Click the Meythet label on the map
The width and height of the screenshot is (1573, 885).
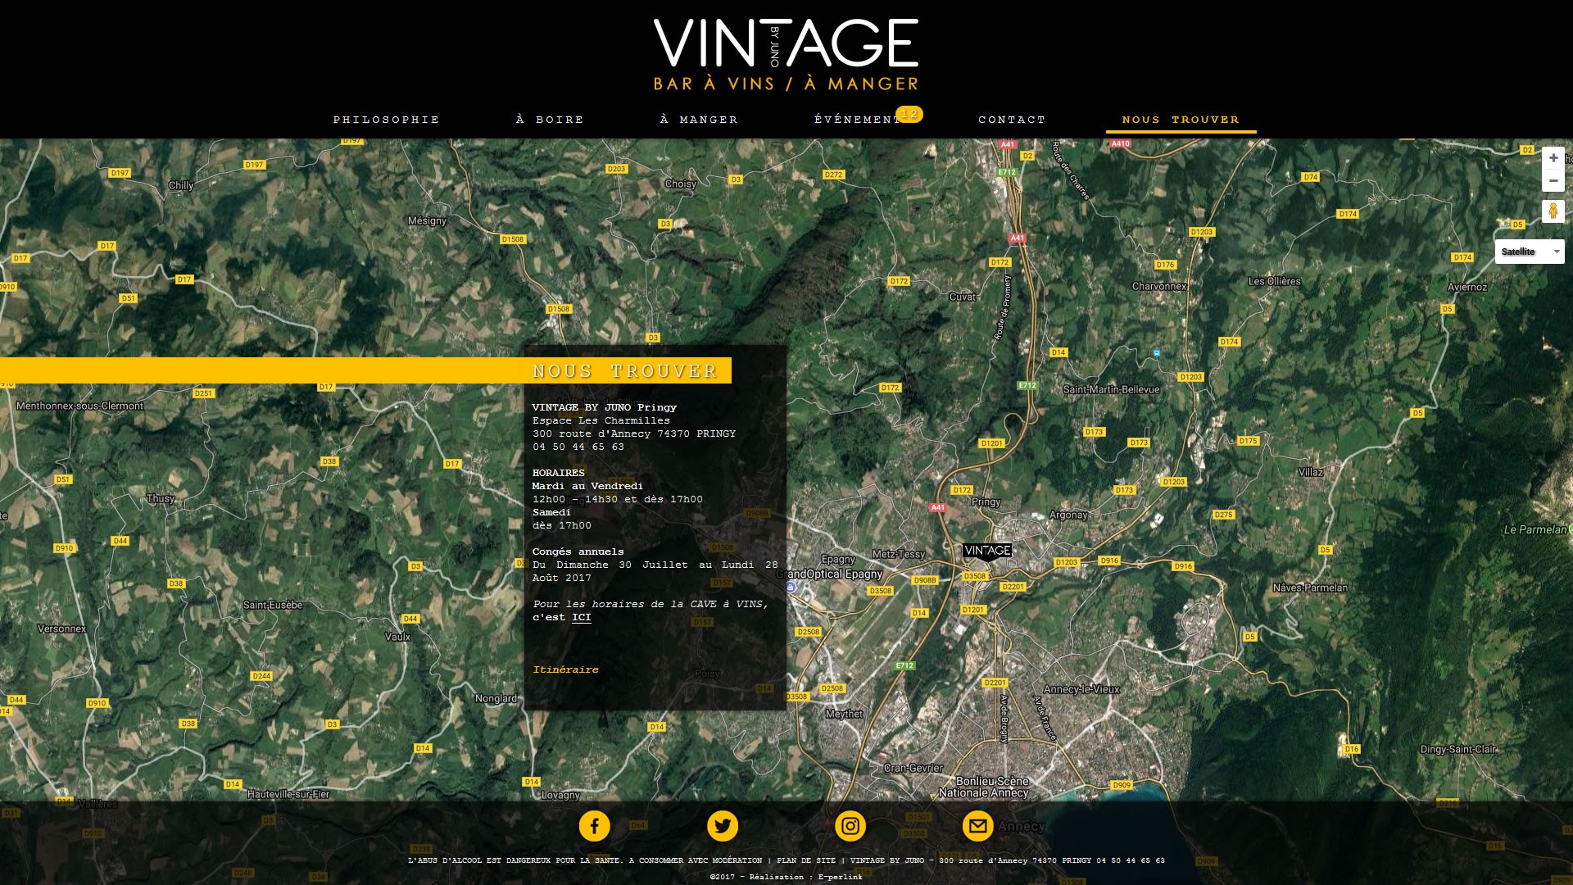pos(844,714)
